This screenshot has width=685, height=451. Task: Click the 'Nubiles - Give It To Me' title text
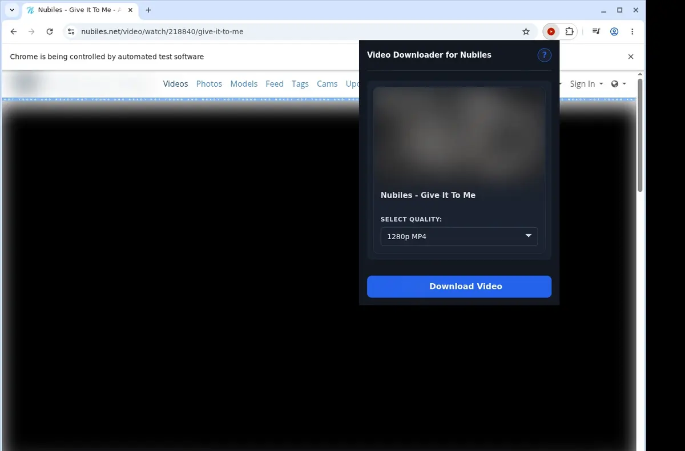(x=428, y=195)
